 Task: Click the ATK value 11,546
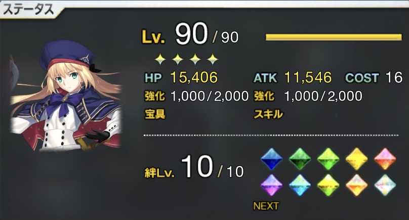pos(308,77)
